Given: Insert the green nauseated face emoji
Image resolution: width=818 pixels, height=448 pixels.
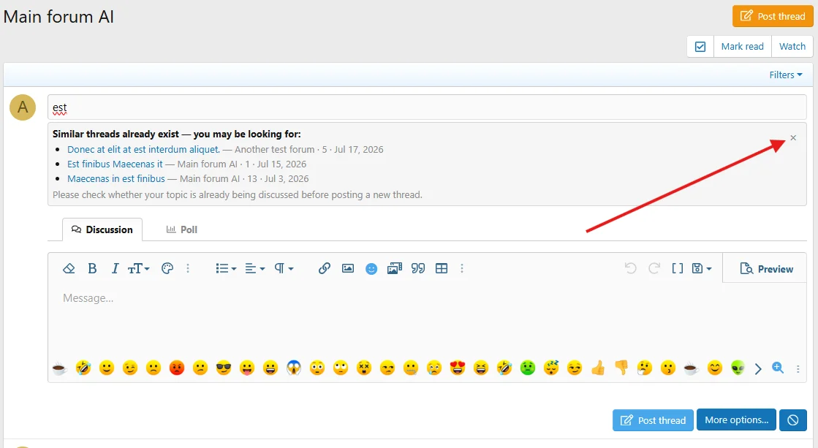Looking at the screenshot, I should pyautogui.click(x=528, y=369).
